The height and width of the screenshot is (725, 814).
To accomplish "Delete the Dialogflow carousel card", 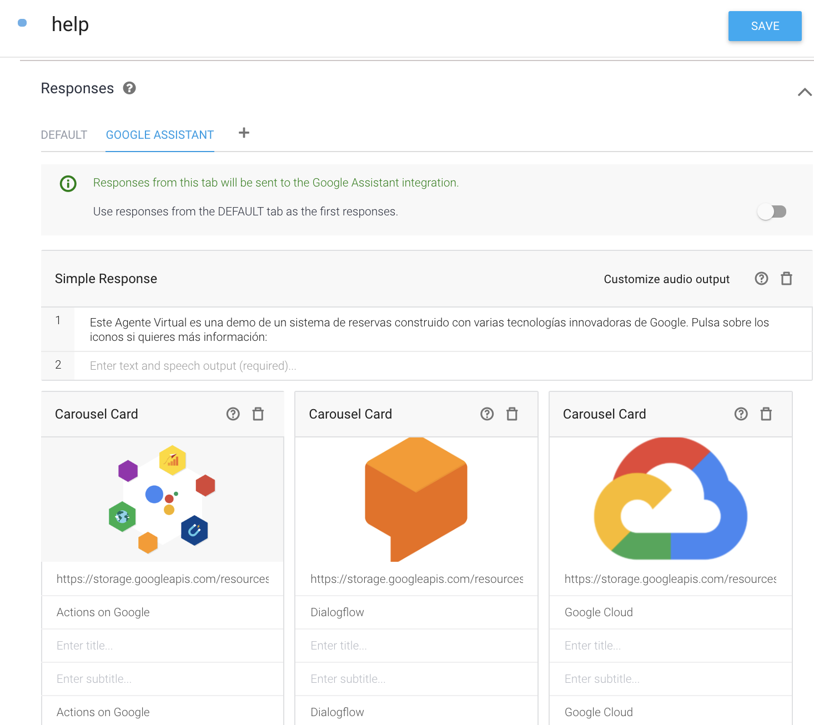I will click(x=512, y=414).
